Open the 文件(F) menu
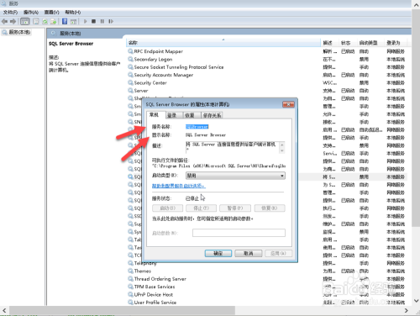Screen dimensions: 420x316 tap(10, 13)
